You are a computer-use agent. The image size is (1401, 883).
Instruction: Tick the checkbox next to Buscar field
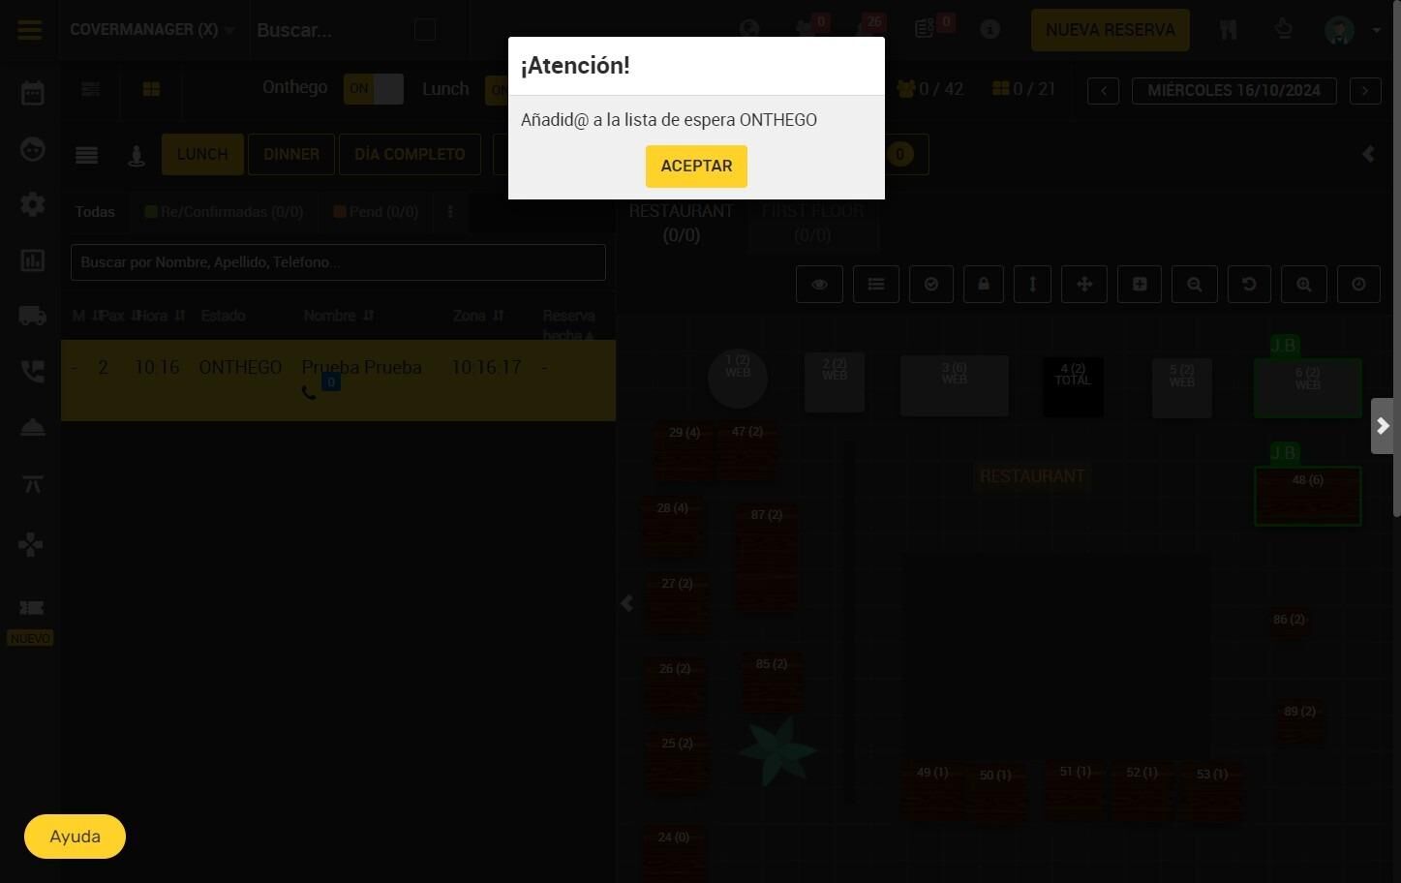point(425,30)
